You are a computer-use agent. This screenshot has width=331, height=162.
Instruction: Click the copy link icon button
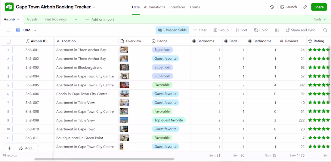305,7
